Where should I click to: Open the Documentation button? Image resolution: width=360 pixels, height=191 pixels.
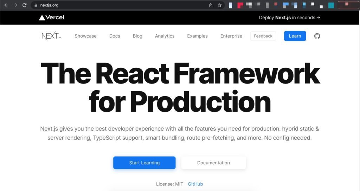213,163
